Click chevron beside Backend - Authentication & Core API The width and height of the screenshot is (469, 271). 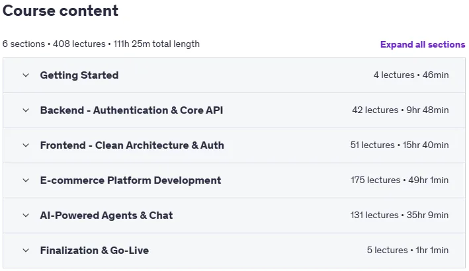[x=26, y=110]
